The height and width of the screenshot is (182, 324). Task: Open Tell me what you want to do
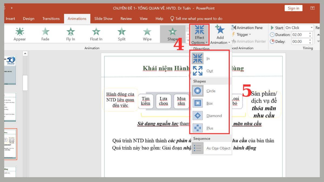[x=196, y=19]
